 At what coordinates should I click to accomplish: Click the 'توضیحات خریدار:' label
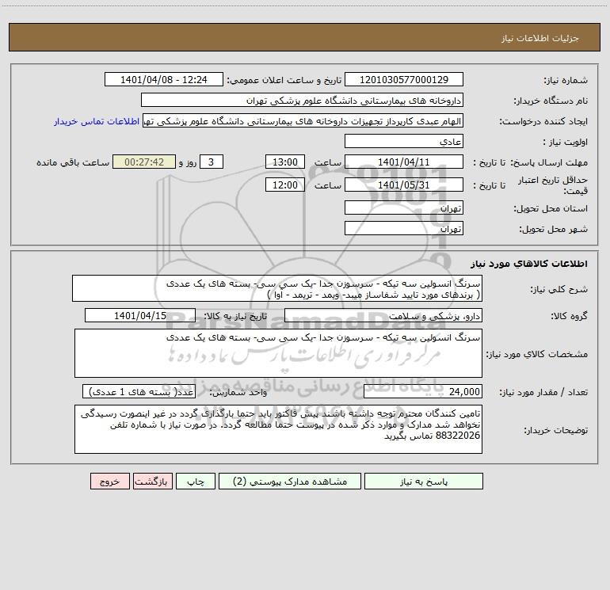pos(556,430)
